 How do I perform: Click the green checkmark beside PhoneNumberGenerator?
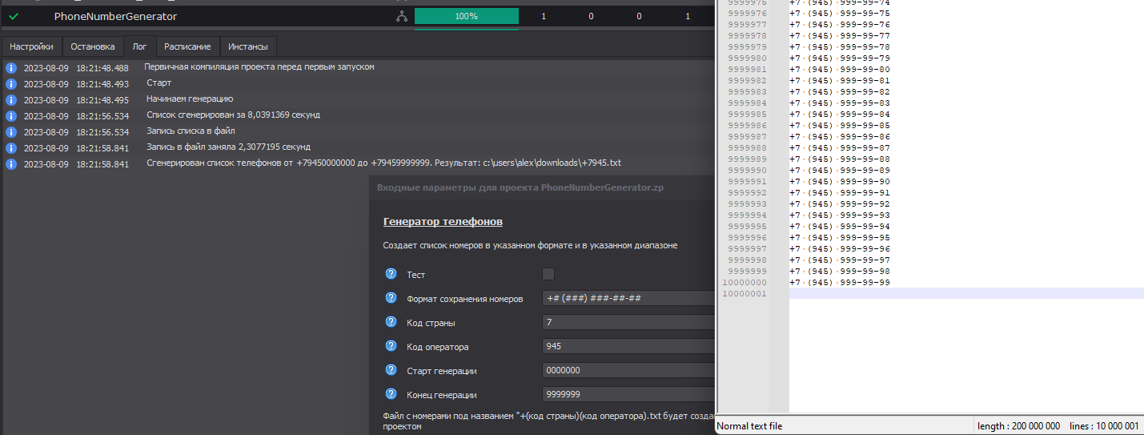pyautogui.click(x=14, y=16)
